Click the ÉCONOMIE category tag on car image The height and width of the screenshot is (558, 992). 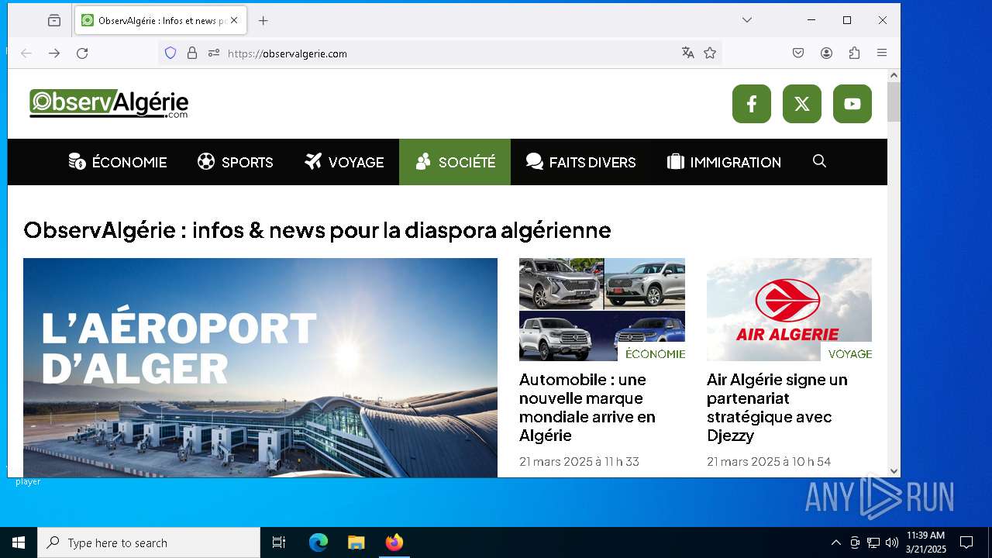click(x=655, y=353)
